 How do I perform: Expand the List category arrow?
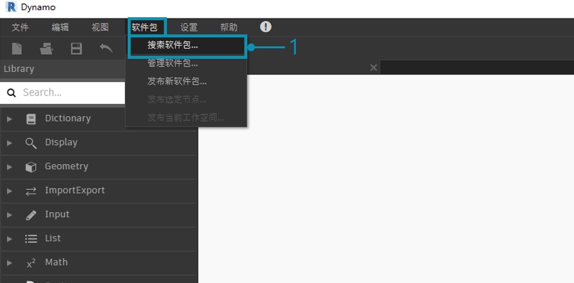pyautogui.click(x=9, y=239)
